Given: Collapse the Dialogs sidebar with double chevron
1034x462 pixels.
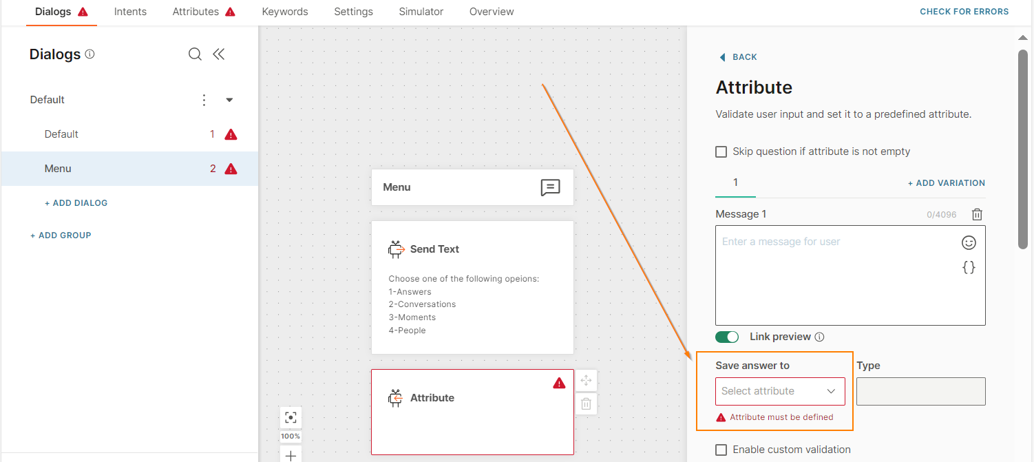Looking at the screenshot, I should [219, 54].
